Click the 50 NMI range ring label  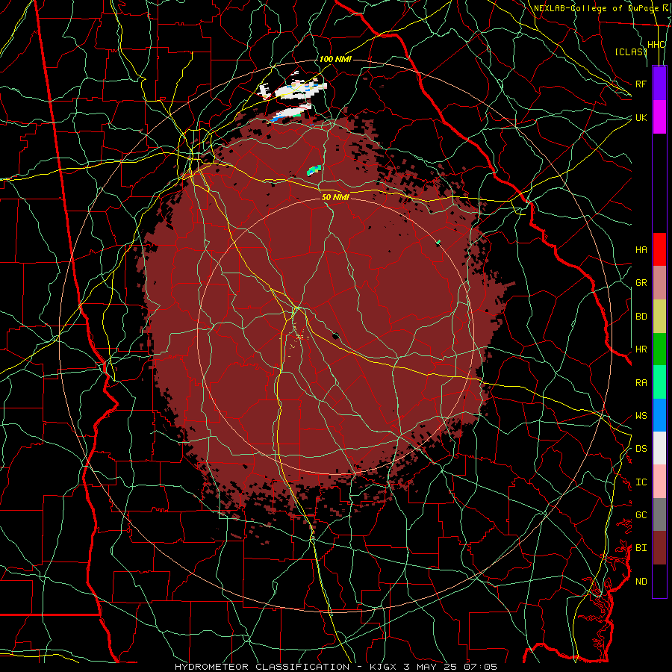pyautogui.click(x=335, y=197)
